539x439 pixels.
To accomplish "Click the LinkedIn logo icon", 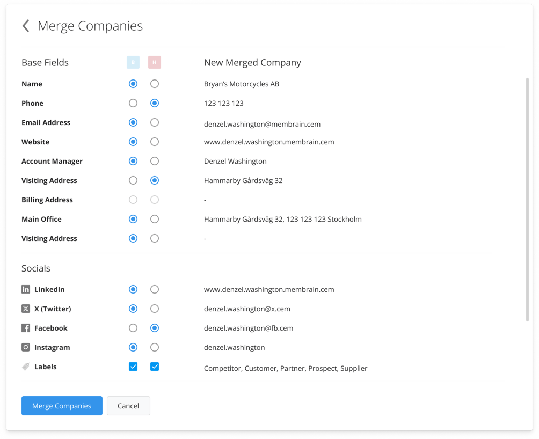I will 26,289.
